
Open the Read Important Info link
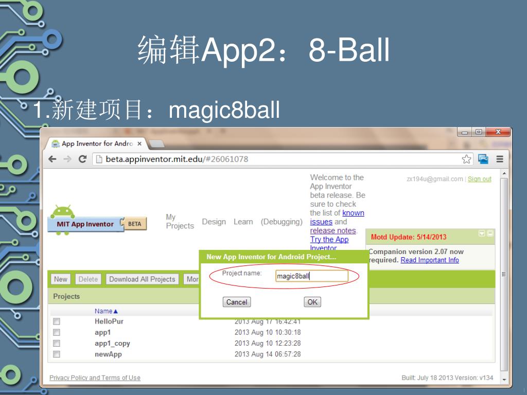tap(430, 260)
